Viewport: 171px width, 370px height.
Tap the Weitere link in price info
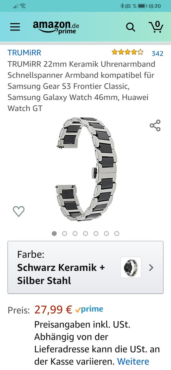coord(133,361)
